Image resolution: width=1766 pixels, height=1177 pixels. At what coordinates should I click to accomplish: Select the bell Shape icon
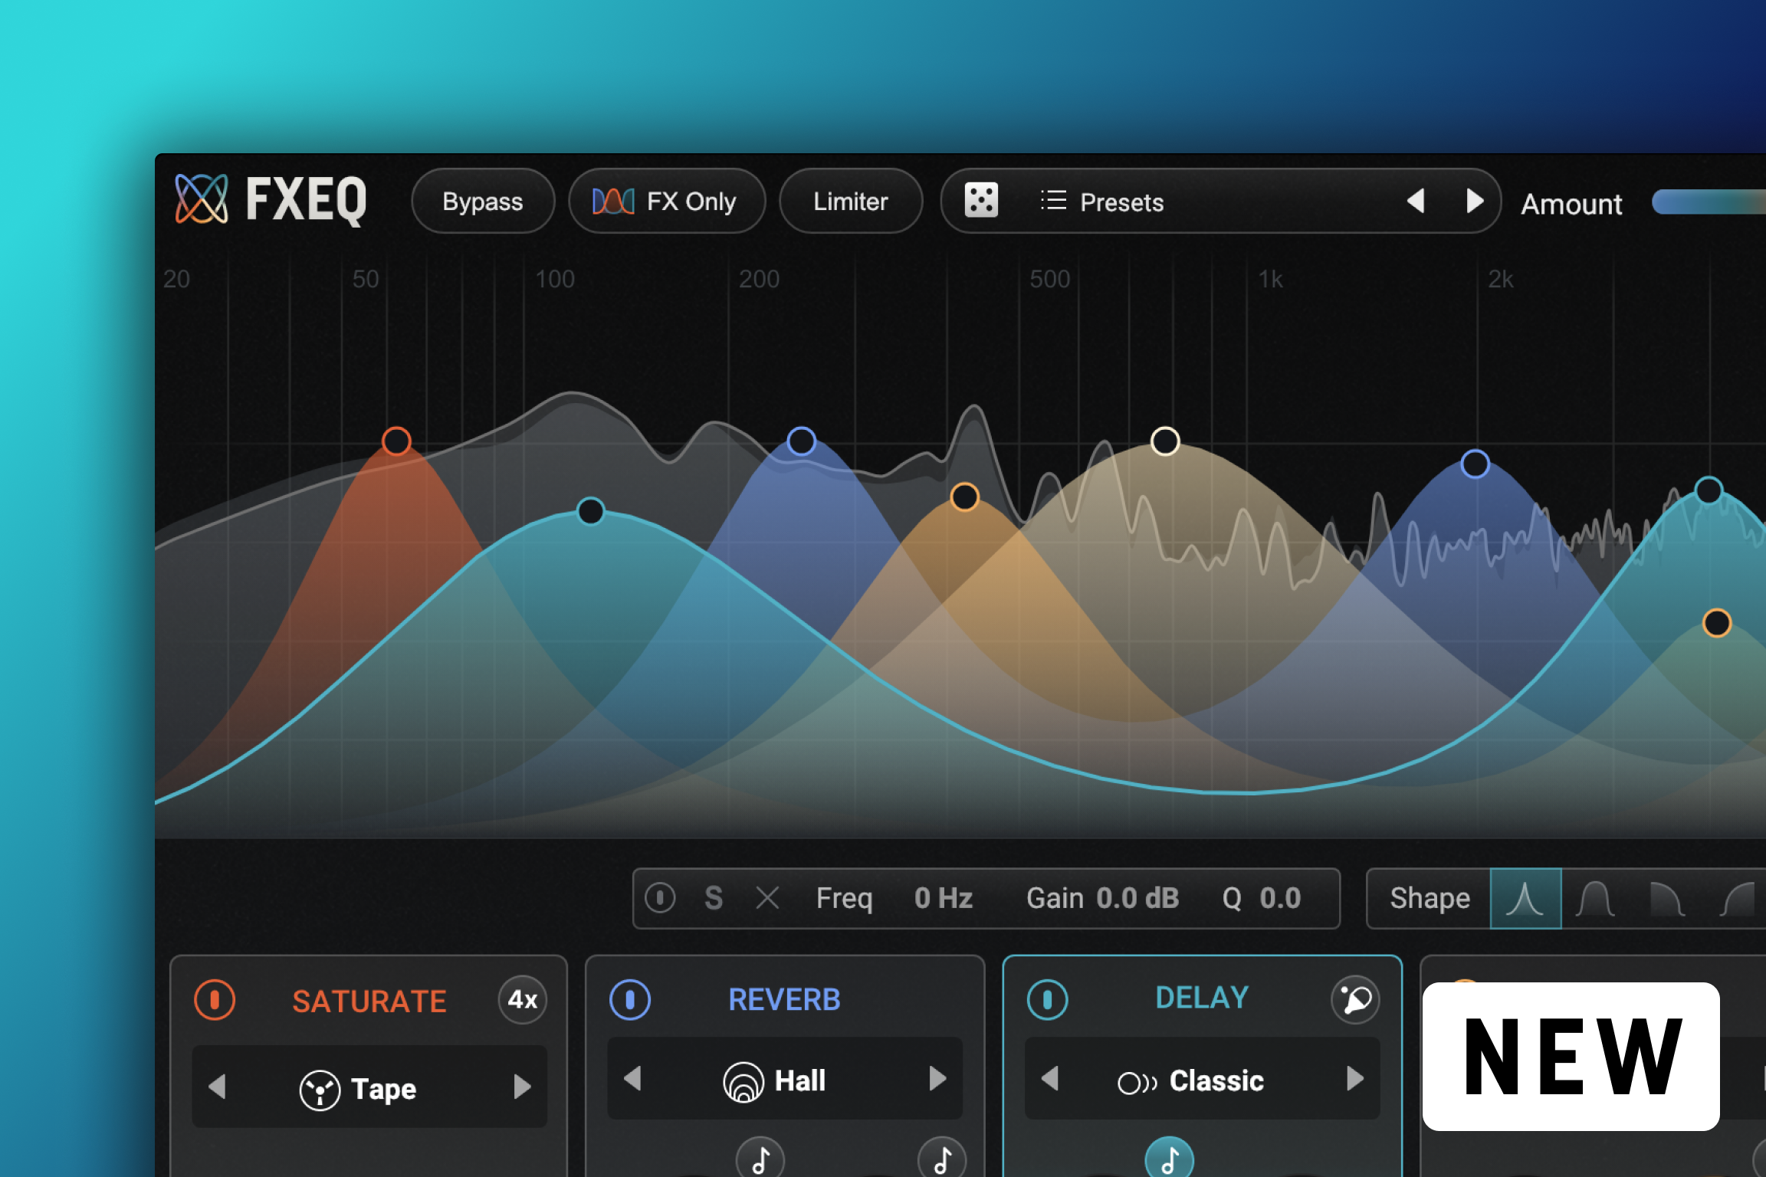(1526, 897)
